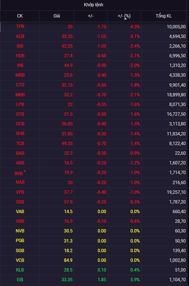Select the Khớp lệnh header
This screenshot has height=286, width=189.
(93, 5)
